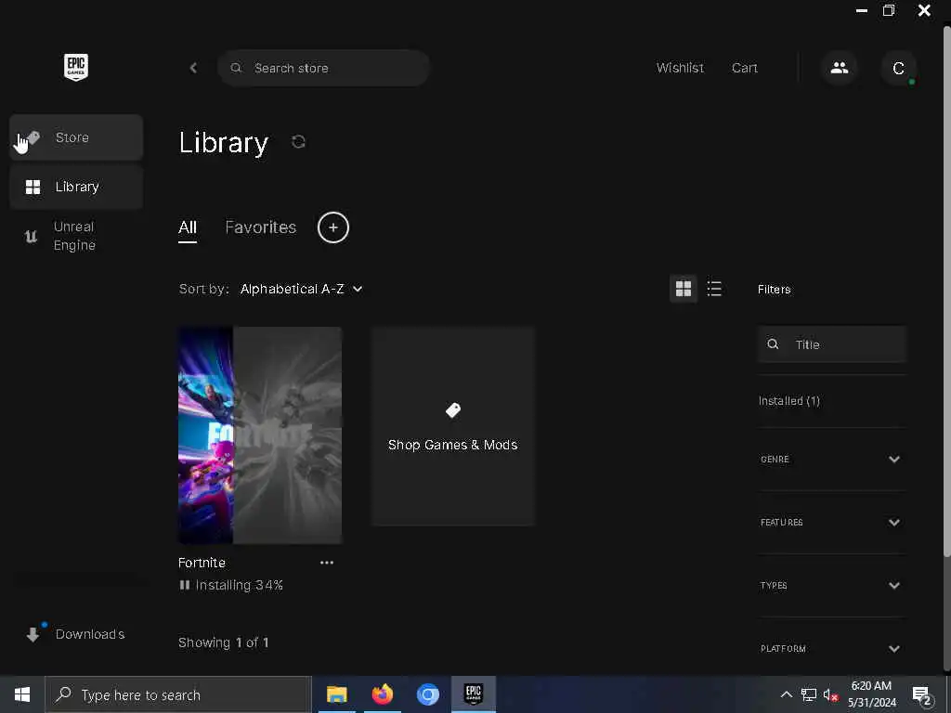Open the Fortnite game thumbnail
Image resolution: width=951 pixels, height=713 pixels.
point(260,435)
